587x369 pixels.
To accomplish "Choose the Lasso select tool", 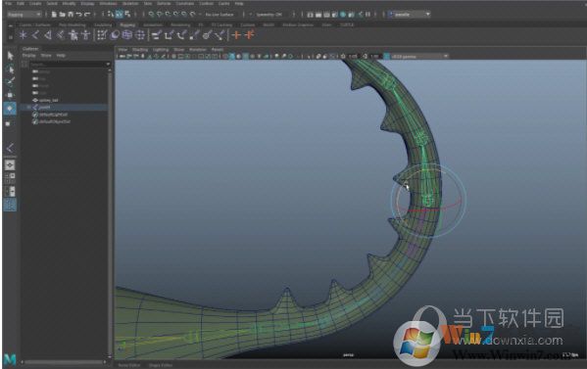I will (x=10, y=69).
